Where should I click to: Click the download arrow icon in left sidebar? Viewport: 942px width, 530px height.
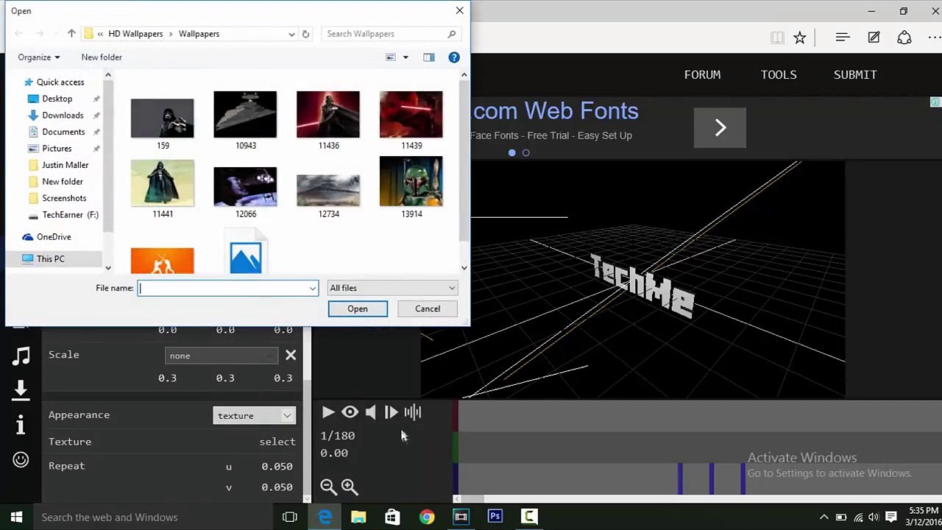tap(21, 390)
